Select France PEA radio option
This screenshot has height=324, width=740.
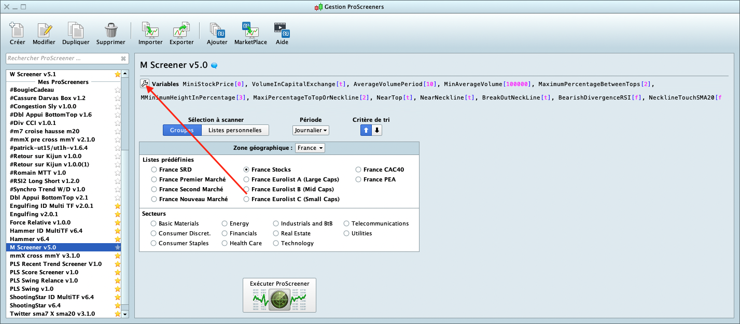[358, 179]
